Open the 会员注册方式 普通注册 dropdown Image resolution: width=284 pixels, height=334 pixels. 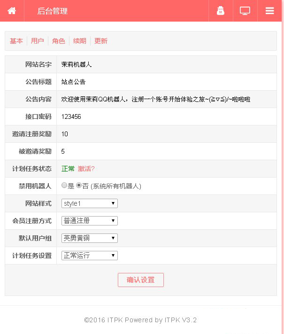click(89, 221)
